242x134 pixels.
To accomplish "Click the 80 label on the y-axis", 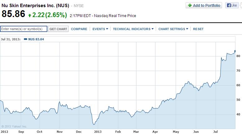I will 238,56.
